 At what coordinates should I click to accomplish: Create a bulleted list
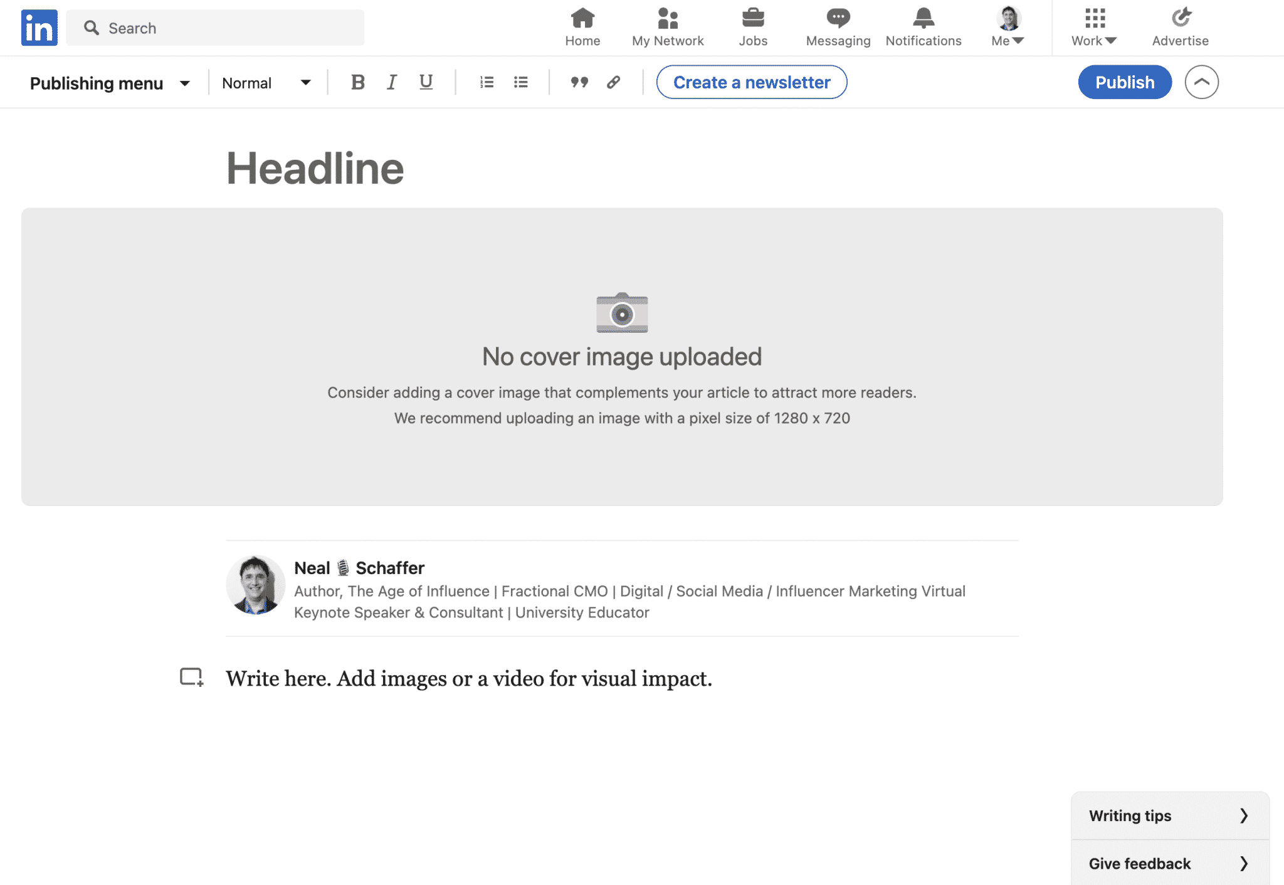pyautogui.click(x=520, y=82)
